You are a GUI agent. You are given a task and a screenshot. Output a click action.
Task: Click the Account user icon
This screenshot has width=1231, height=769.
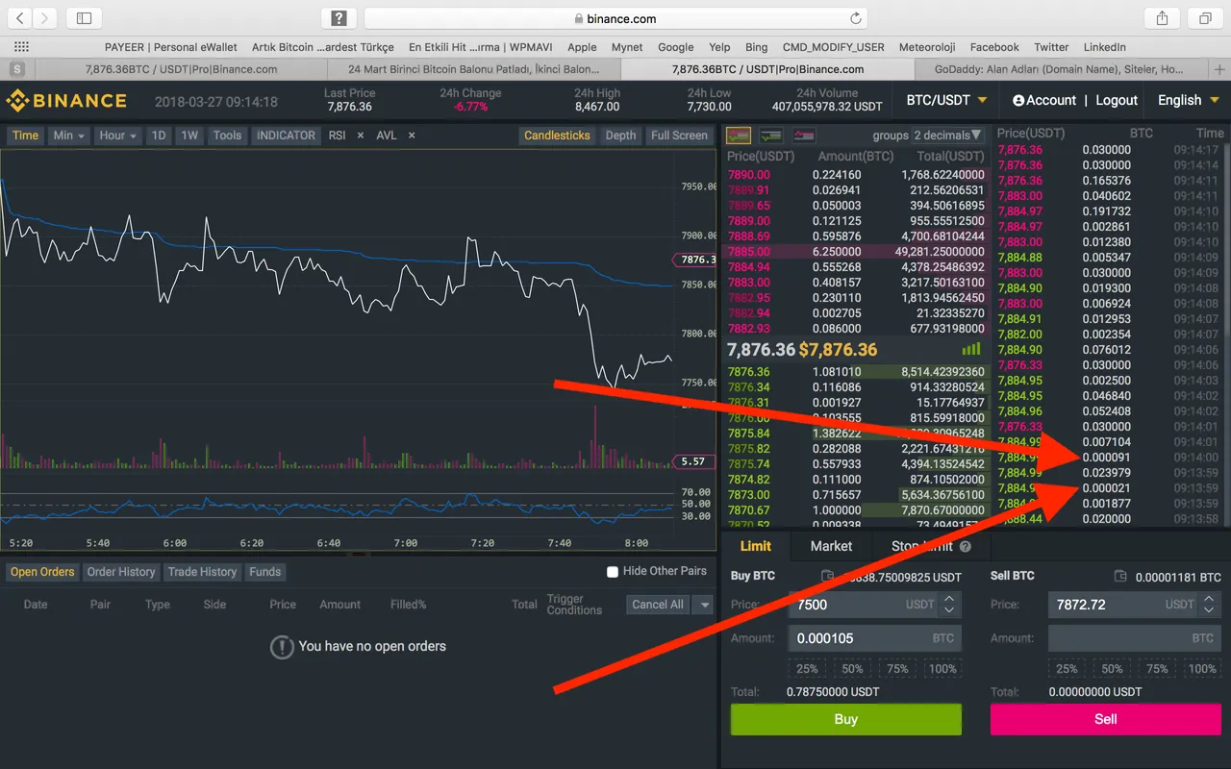(1018, 100)
